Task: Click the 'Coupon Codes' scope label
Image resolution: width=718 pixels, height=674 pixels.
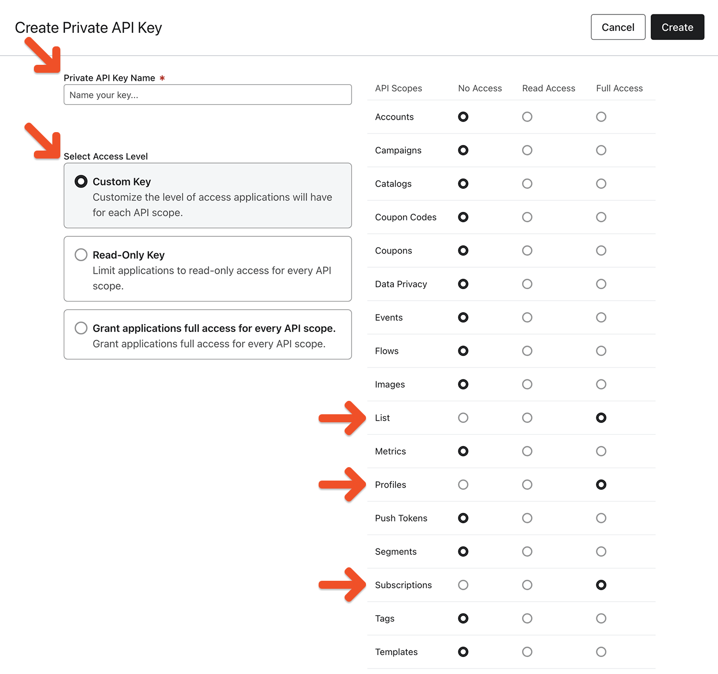Action: (x=405, y=217)
